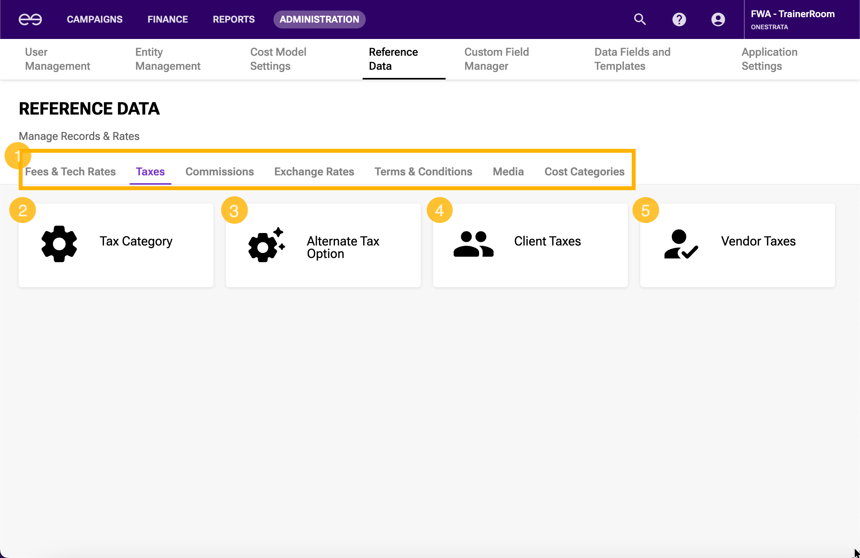Open the search magnifier icon
The image size is (860, 558).
point(640,19)
